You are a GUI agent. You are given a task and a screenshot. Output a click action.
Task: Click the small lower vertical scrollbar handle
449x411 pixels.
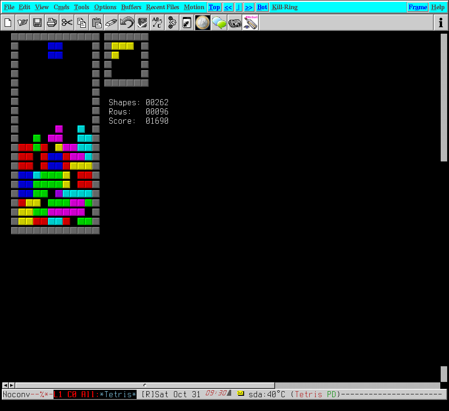point(443,374)
